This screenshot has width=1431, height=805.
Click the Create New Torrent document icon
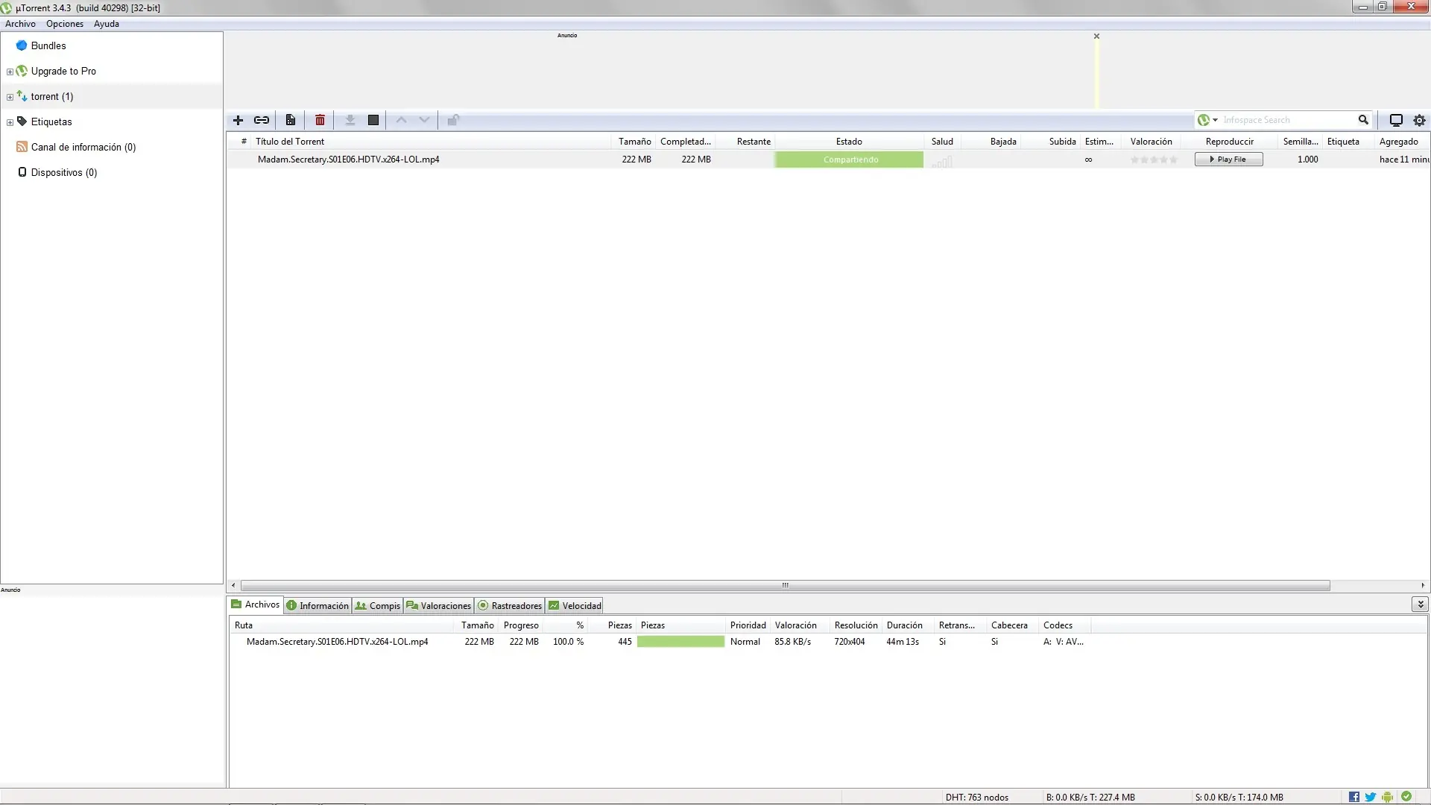point(291,120)
